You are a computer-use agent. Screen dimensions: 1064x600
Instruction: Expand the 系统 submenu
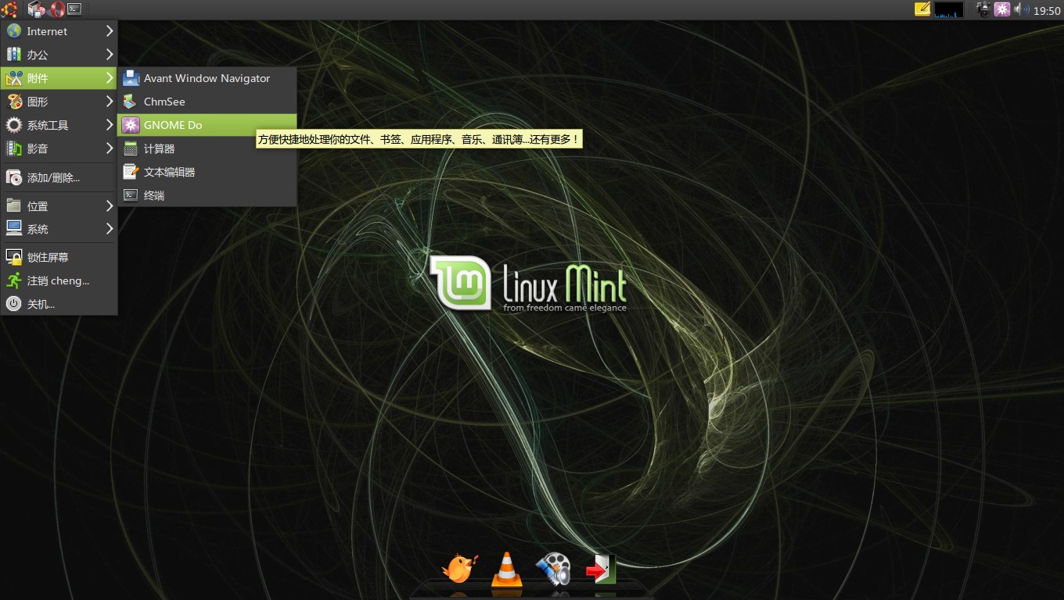pyautogui.click(x=59, y=229)
